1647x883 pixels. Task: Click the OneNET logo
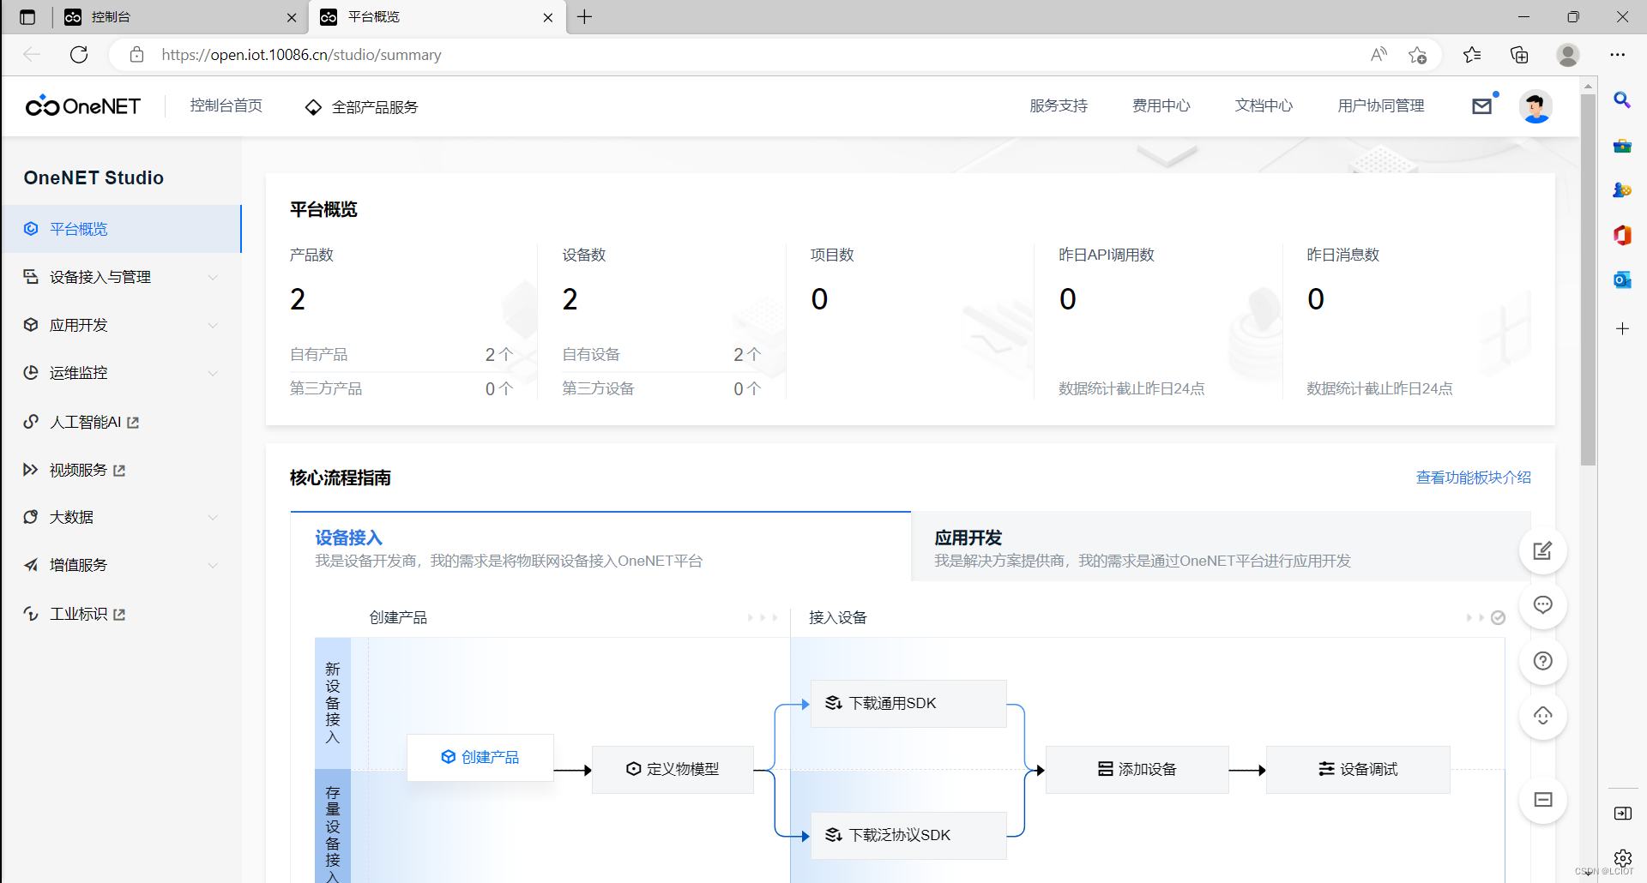click(83, 106)
